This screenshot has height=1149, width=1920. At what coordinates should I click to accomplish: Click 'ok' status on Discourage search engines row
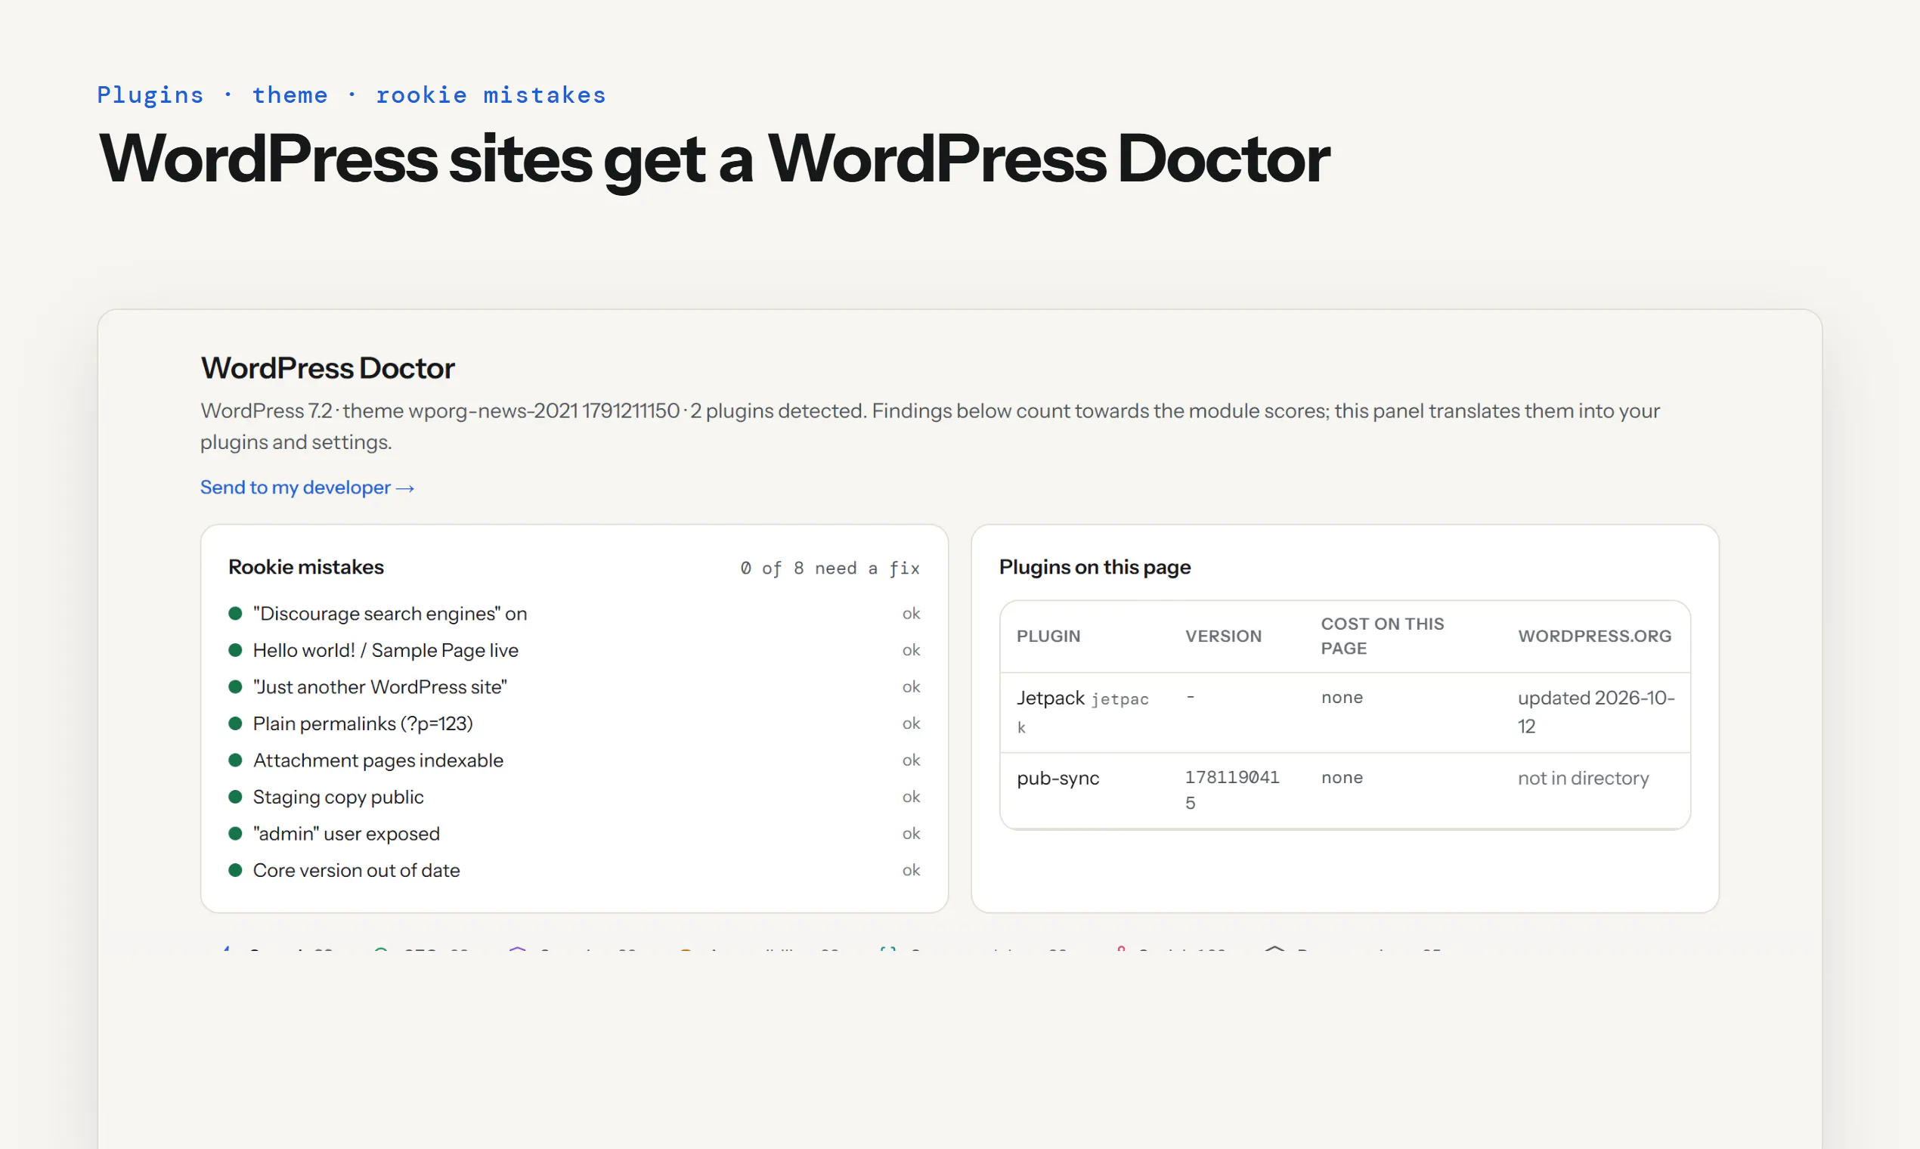[910, 613]
